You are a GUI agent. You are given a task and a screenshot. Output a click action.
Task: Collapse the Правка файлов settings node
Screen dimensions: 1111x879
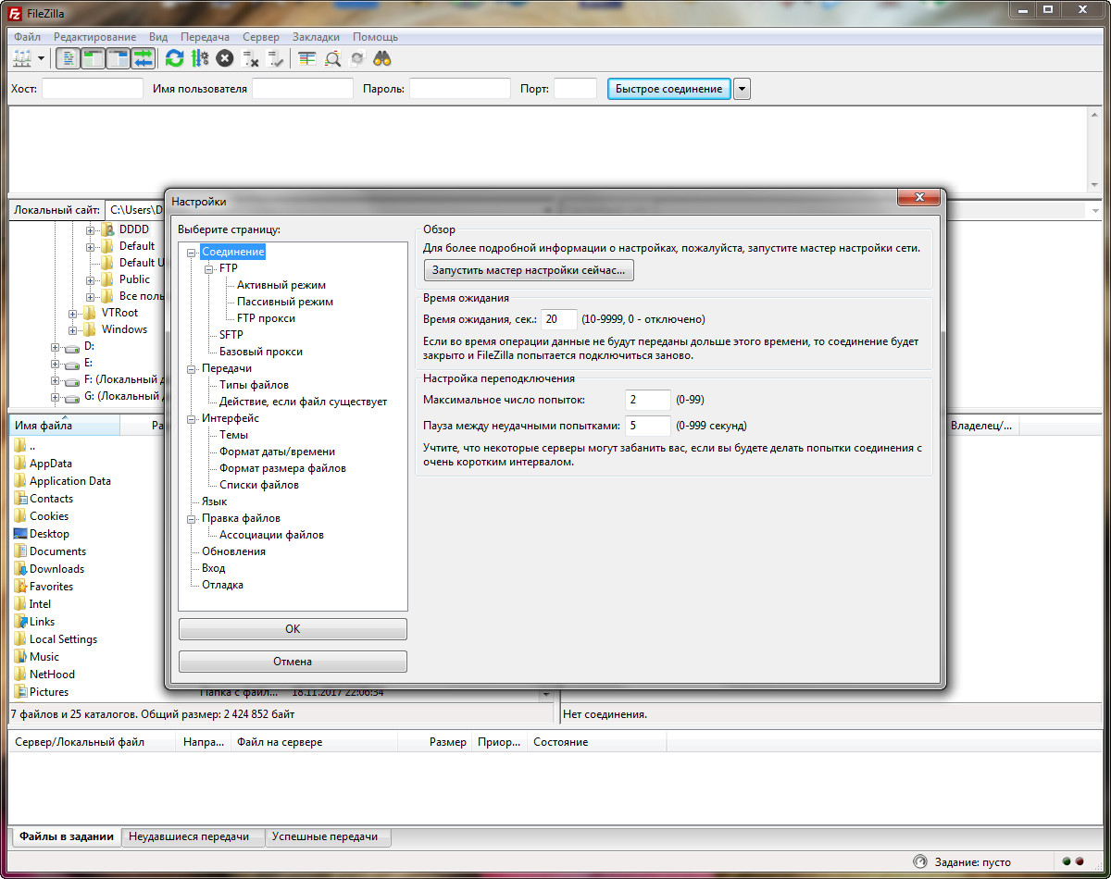192,518
